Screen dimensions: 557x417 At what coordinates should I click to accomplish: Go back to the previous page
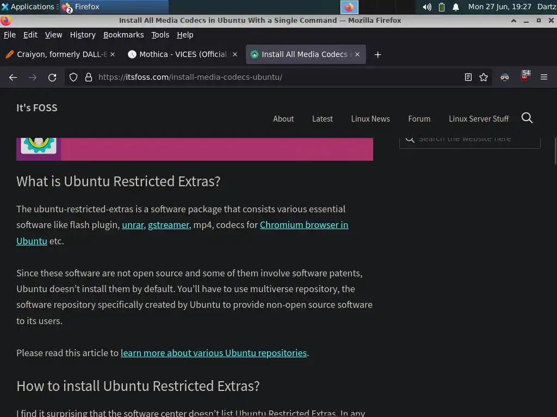[x=13, y=77]
